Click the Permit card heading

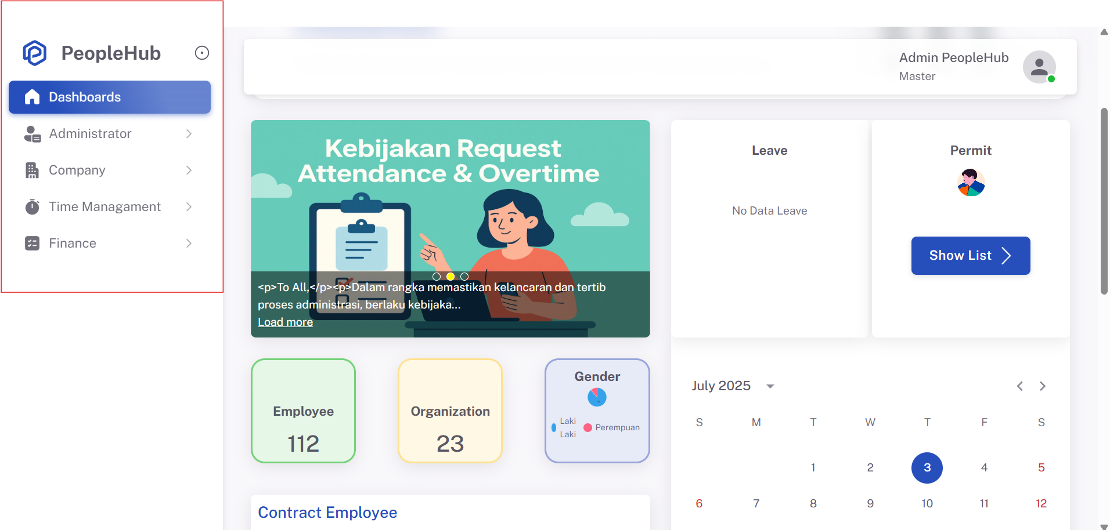tap(971, 150)
